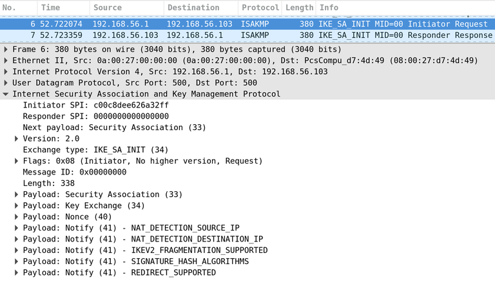Expand Payload: Key Exchange (34)
495x282 pixels.
[x=16, y=205]
